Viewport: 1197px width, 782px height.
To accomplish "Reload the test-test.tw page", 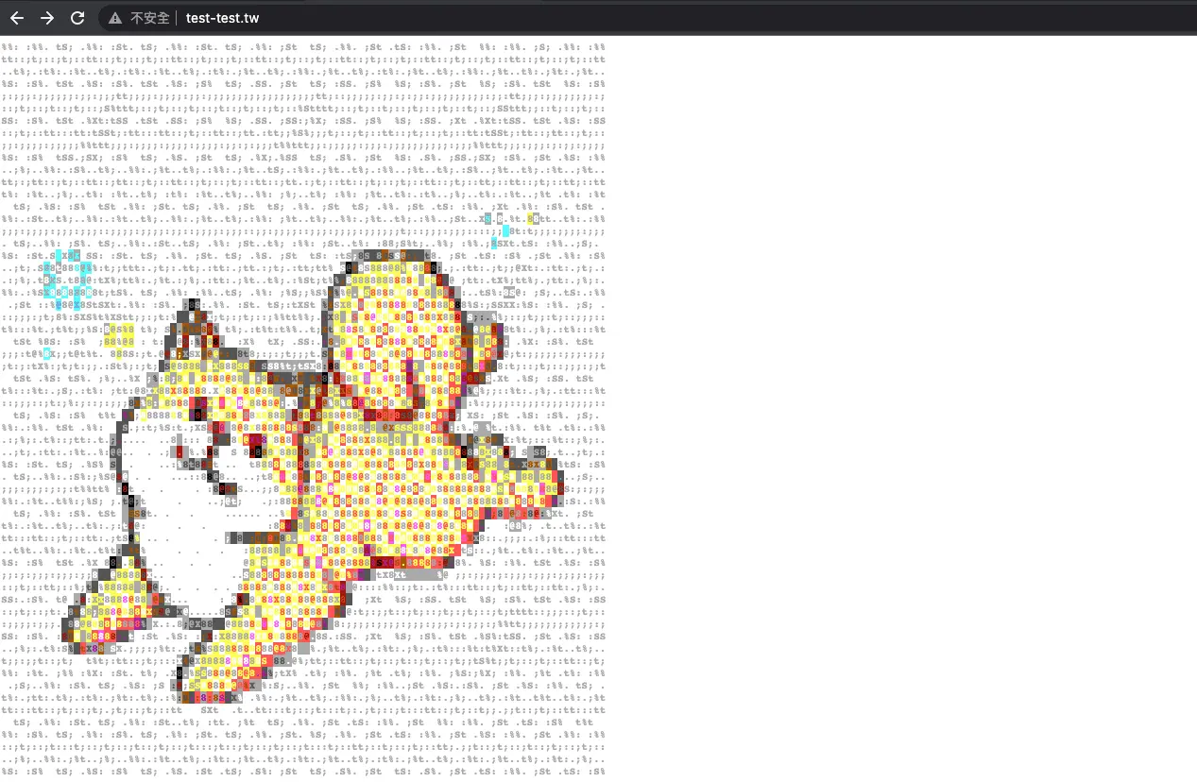I will tap(77, 18).
